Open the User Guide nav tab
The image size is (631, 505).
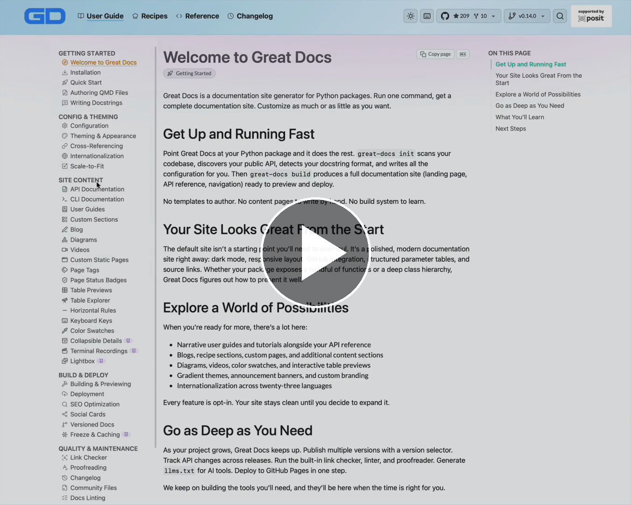point(100,16)
